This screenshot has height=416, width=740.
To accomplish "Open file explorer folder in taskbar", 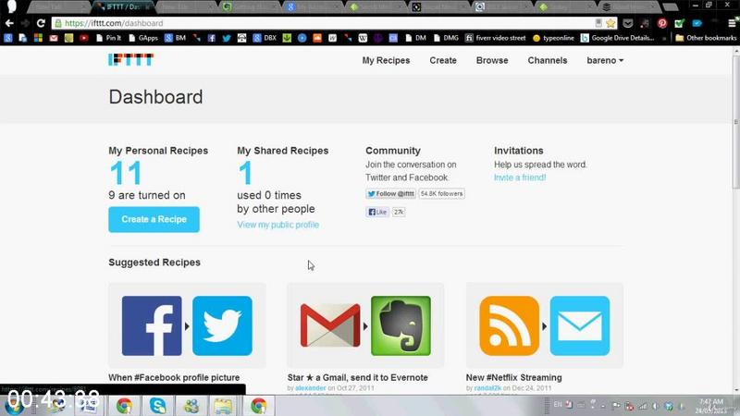I will 223,406.
